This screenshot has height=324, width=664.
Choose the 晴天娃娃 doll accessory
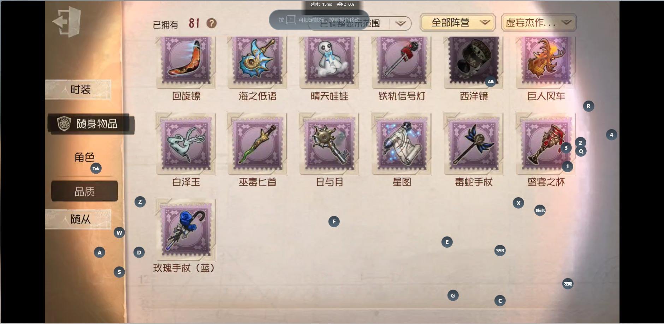[x=329, y=62]
